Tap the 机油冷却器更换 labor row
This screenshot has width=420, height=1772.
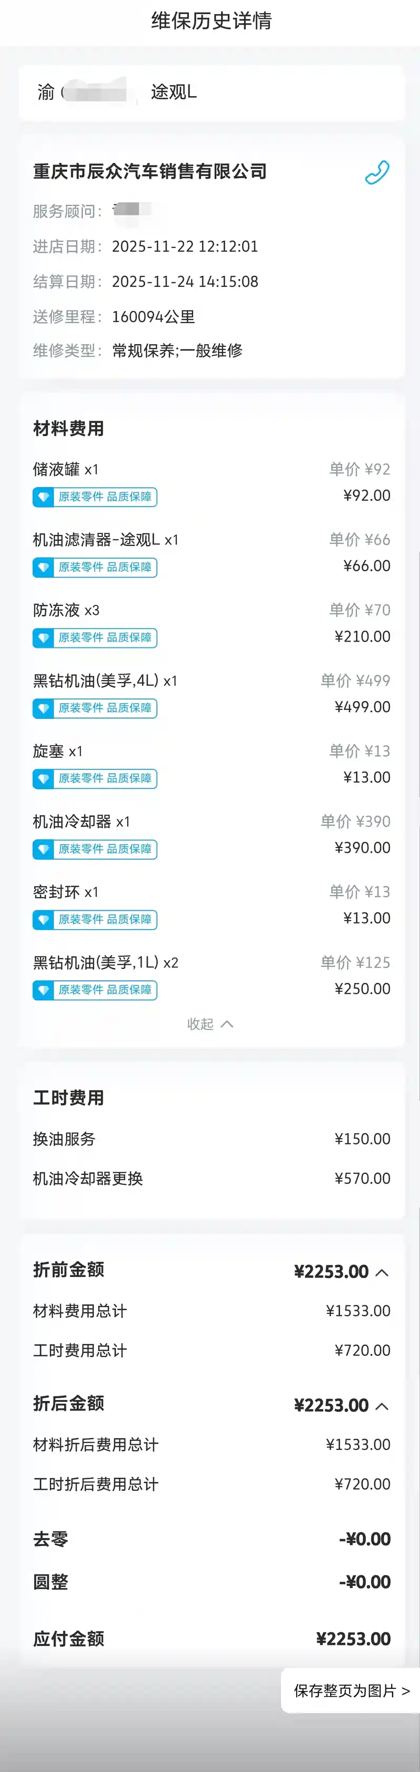pos(211,1178)
